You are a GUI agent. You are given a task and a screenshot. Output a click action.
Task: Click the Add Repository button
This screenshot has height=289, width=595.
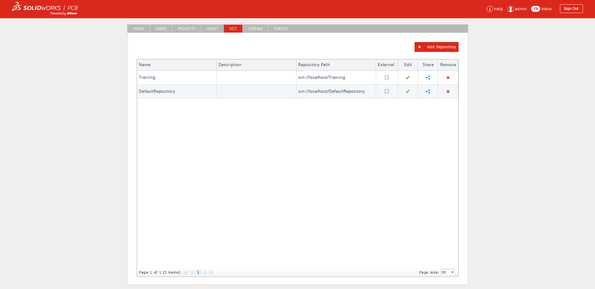437,47
